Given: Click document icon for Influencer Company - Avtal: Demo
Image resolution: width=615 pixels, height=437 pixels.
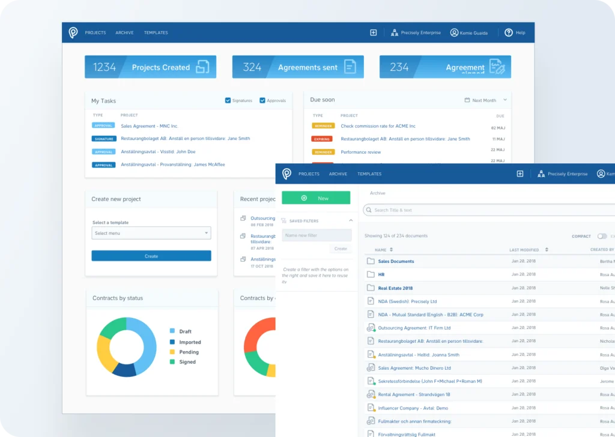Looking at the screenshot, I should click(x=371, y=408).
